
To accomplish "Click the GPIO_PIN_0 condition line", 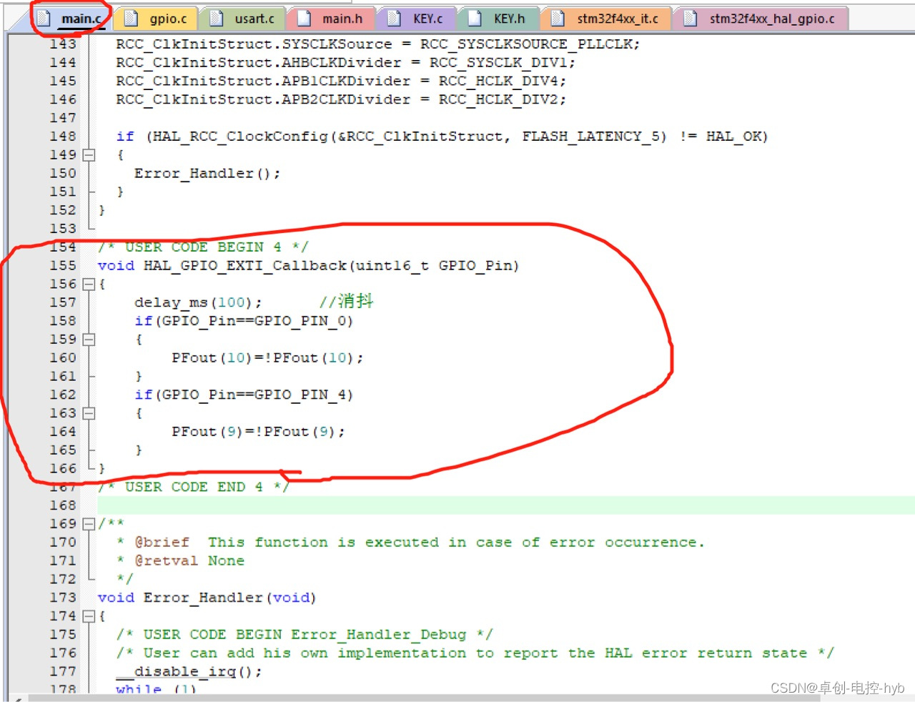I will pos(244,321).
